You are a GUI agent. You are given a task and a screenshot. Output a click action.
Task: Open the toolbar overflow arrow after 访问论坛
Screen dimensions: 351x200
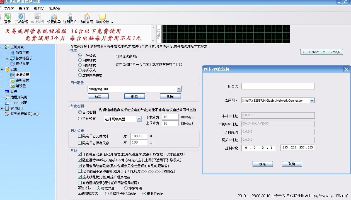pyautogui.click(x=112, y=22)
